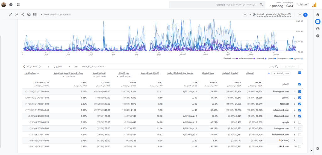Click l.instagram.com legend dot
This screenshot has width=322, height=155.
(291, 59)
